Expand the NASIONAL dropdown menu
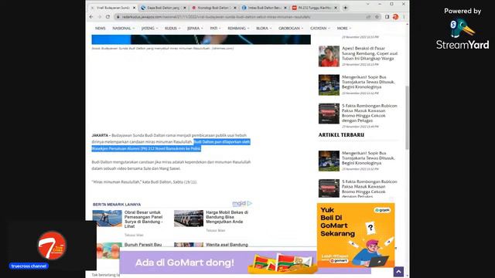This screenshot has height=278, width=495. coord(124,29)
